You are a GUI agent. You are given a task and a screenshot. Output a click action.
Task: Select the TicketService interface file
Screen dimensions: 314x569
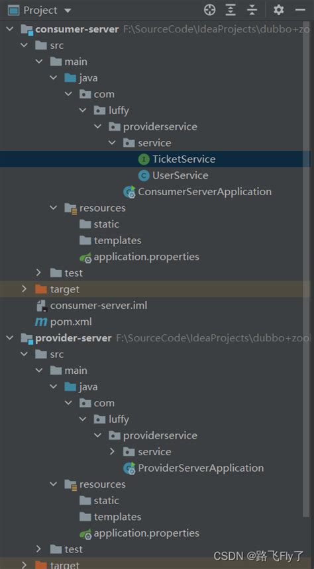(177, 159)
